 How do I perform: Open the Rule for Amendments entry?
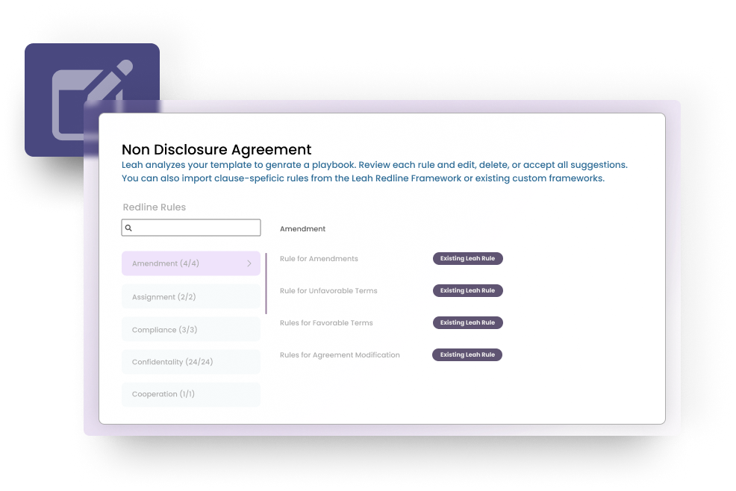[319, 259]
